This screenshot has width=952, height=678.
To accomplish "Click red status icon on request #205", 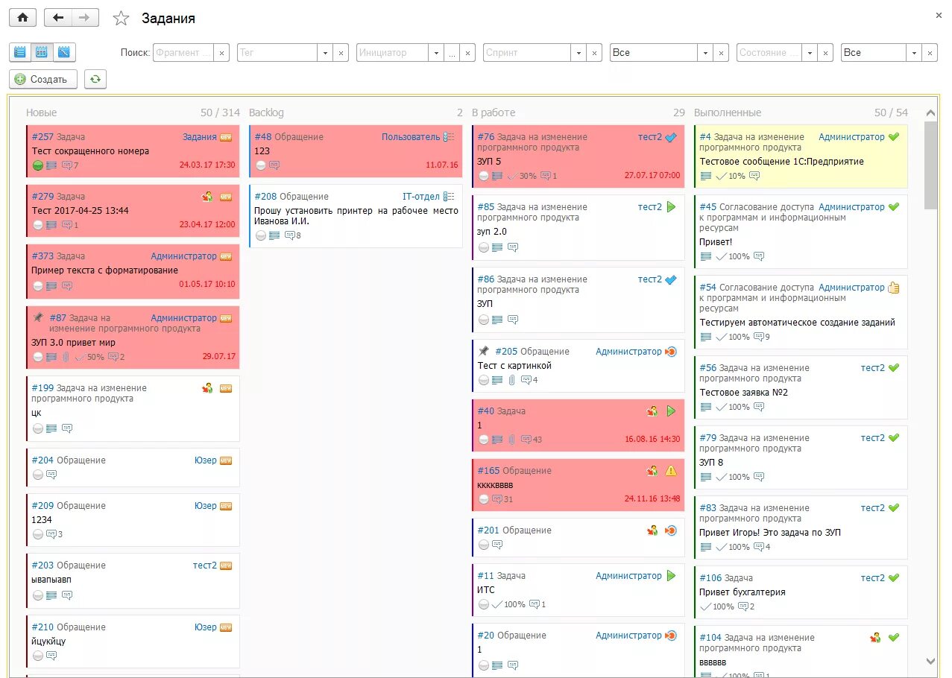I will click(x=671, y=352).
